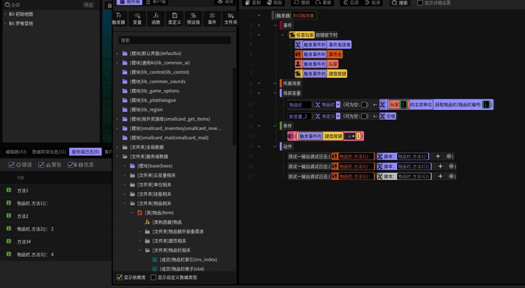The image size is (525, 288).
Task: Click the 文件夹 (folder) toolbar icon
Action: coord(230,18)
